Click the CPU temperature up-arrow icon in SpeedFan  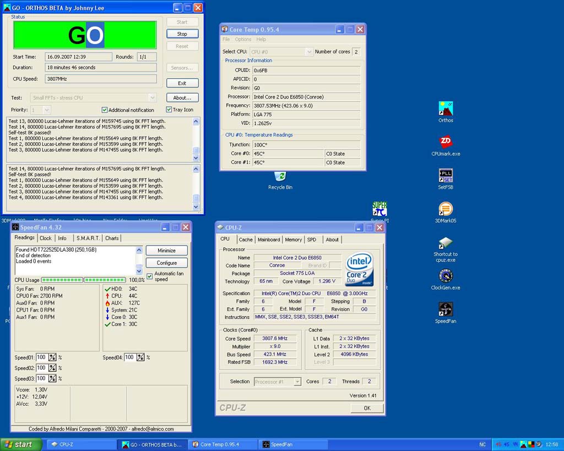tap(107, 296)
